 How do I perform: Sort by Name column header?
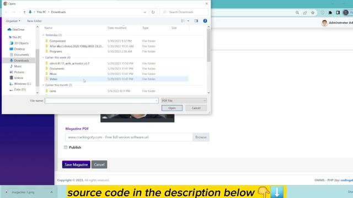coord(49,28)
